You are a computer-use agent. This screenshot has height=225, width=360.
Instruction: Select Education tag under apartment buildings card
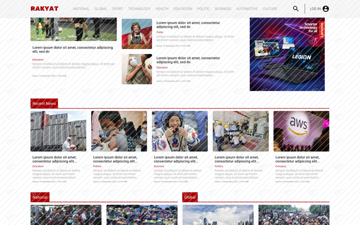38,166
